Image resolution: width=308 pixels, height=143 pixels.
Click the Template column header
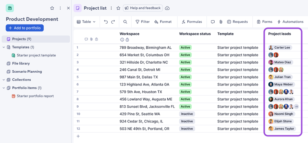coord(225,34)
